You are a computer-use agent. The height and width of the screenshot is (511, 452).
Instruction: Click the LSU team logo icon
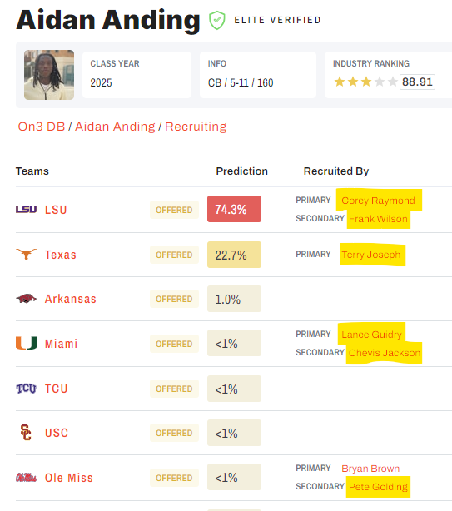coord(26,209)
